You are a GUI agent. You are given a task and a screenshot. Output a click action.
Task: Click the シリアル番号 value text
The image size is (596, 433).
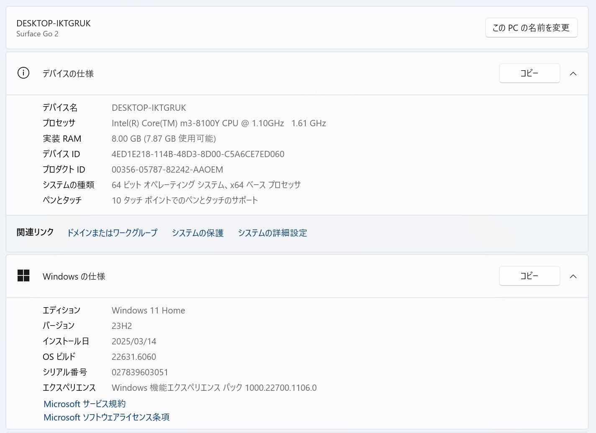[140, 372]
